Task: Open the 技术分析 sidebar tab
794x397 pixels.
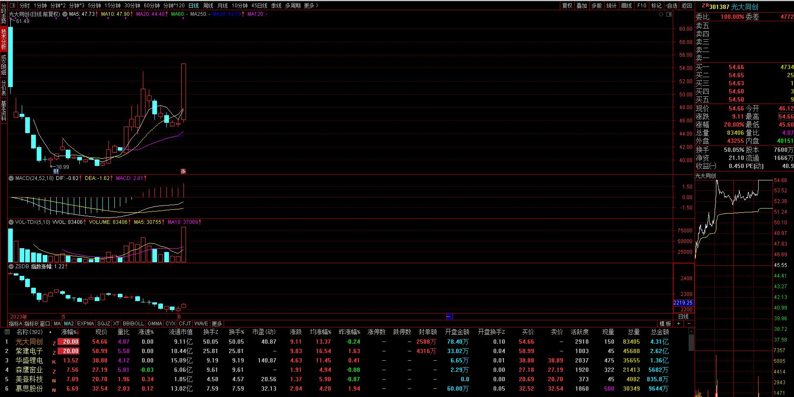Action: click(x=3, y=40)
